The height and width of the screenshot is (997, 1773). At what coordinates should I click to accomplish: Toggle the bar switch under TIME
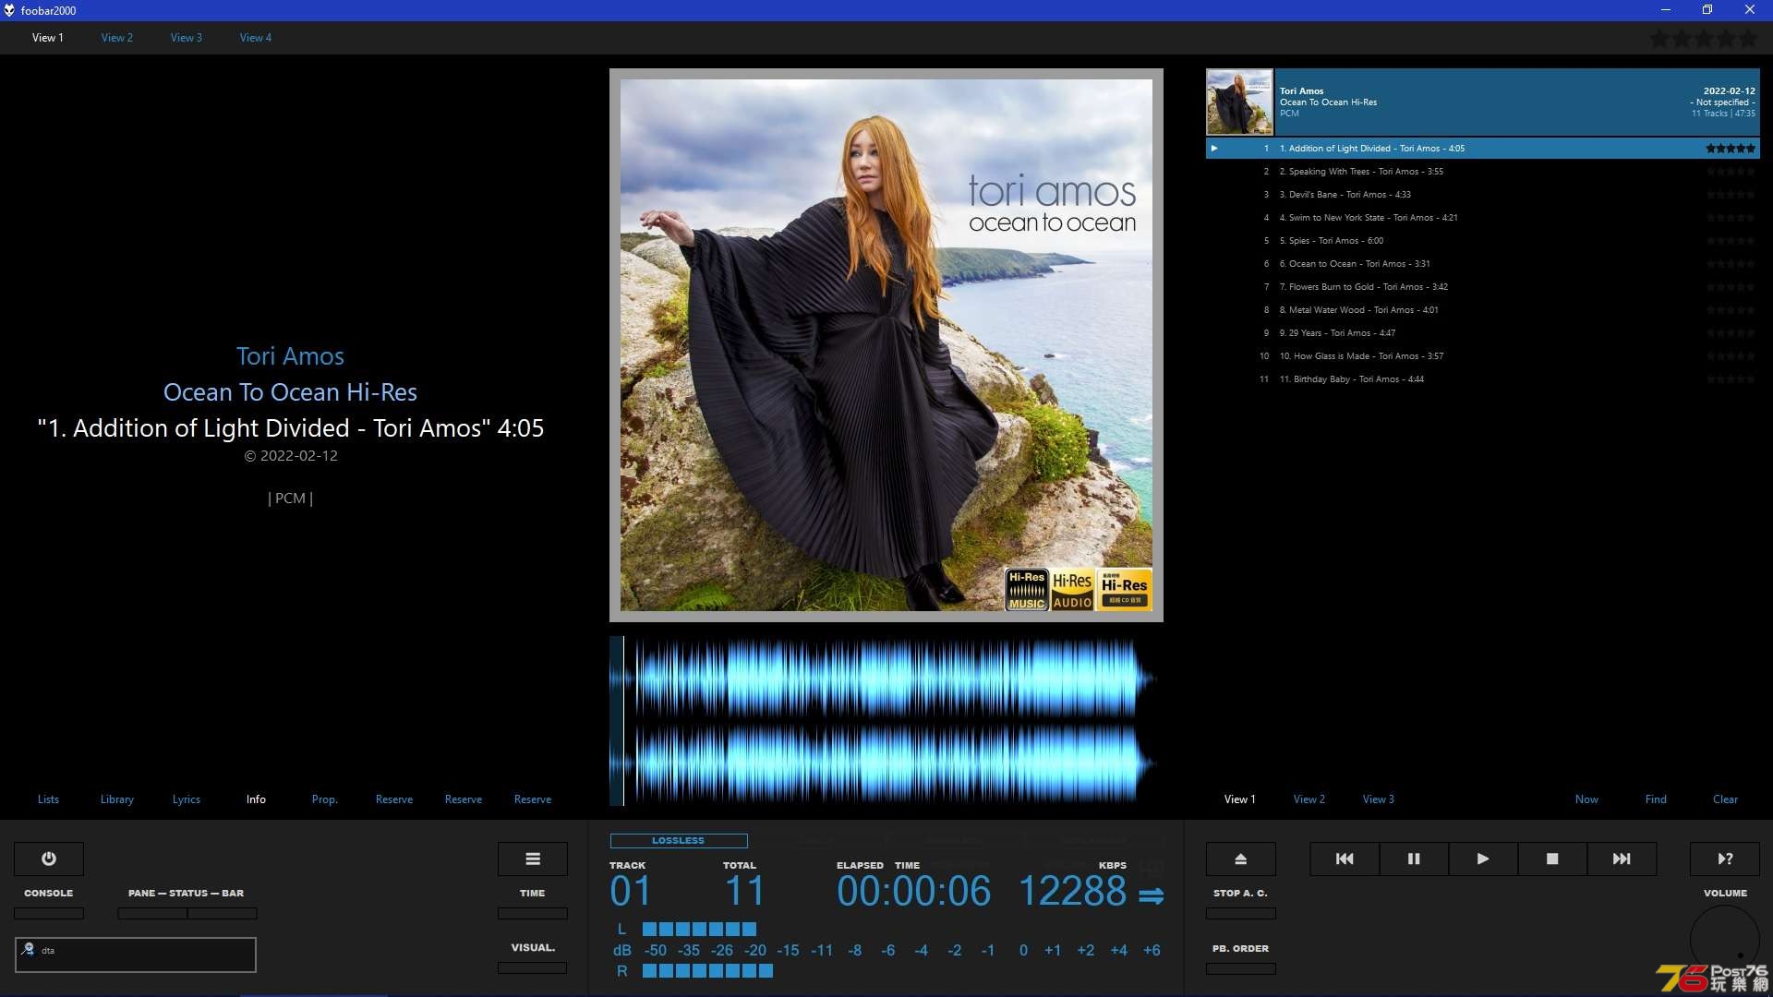point(533,913)
